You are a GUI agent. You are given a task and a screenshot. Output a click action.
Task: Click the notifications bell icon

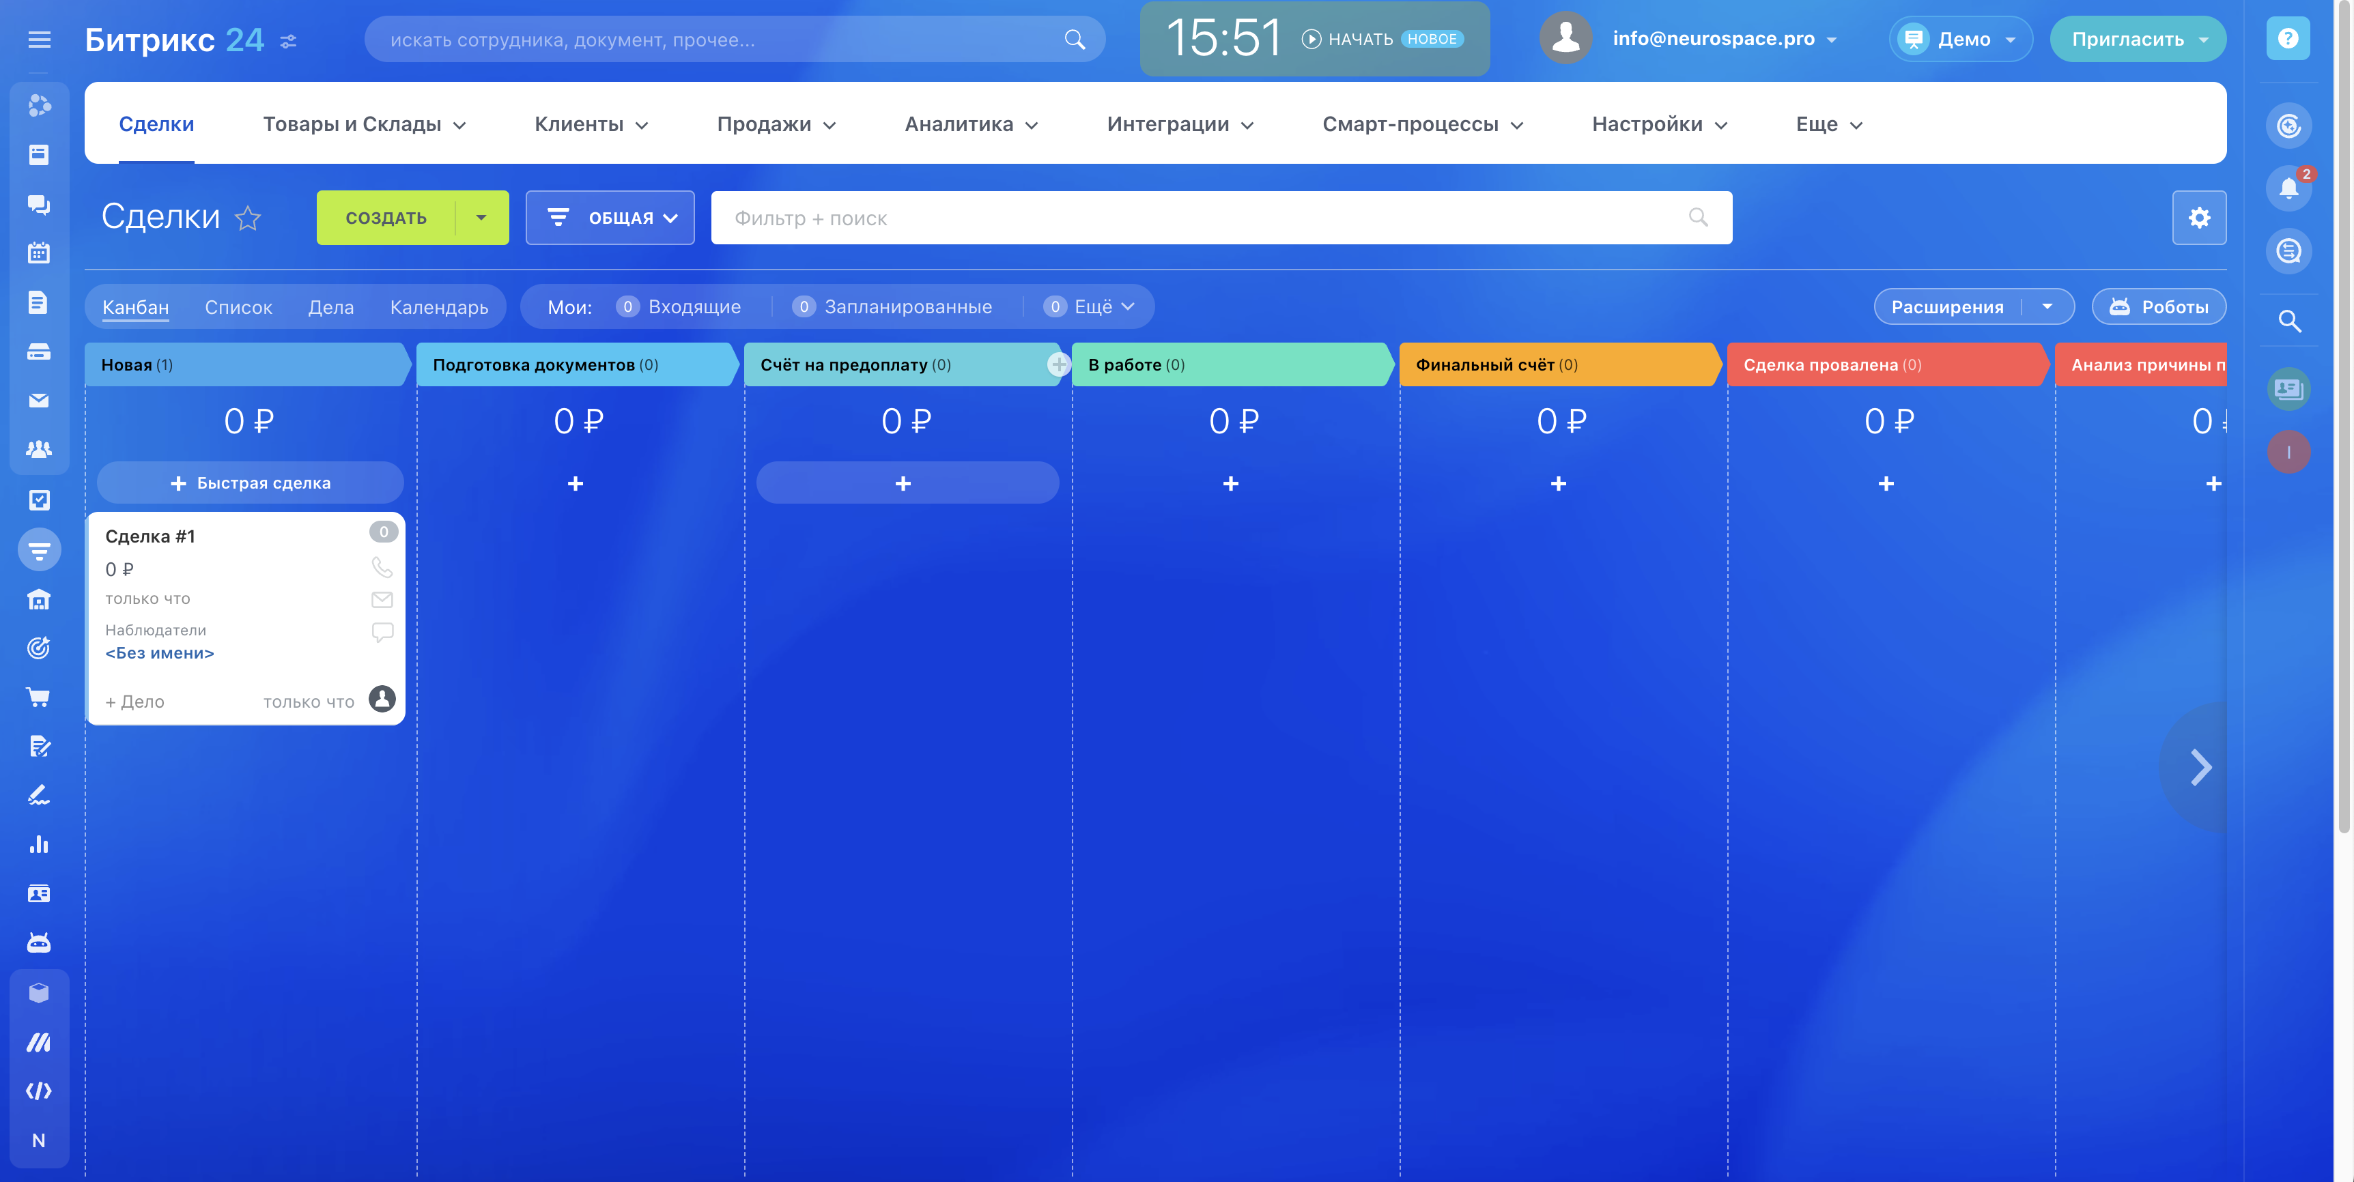[x=2287, y=188]
